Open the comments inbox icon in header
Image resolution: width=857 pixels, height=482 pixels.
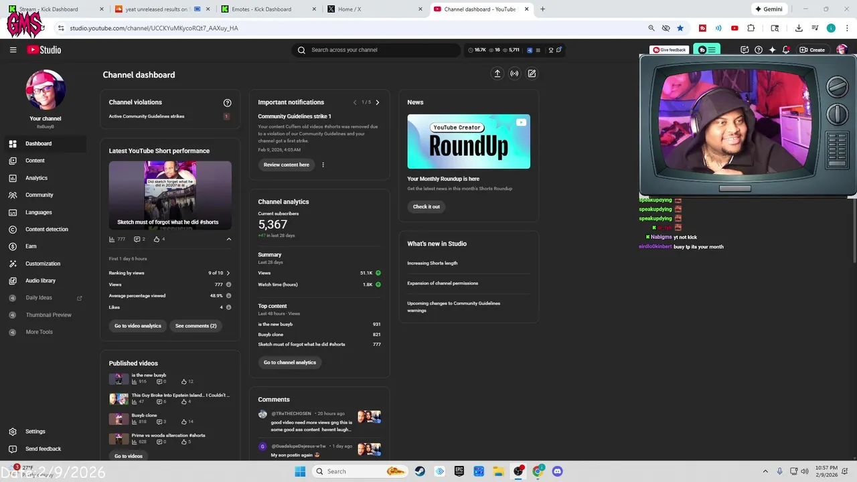[745, 50]
